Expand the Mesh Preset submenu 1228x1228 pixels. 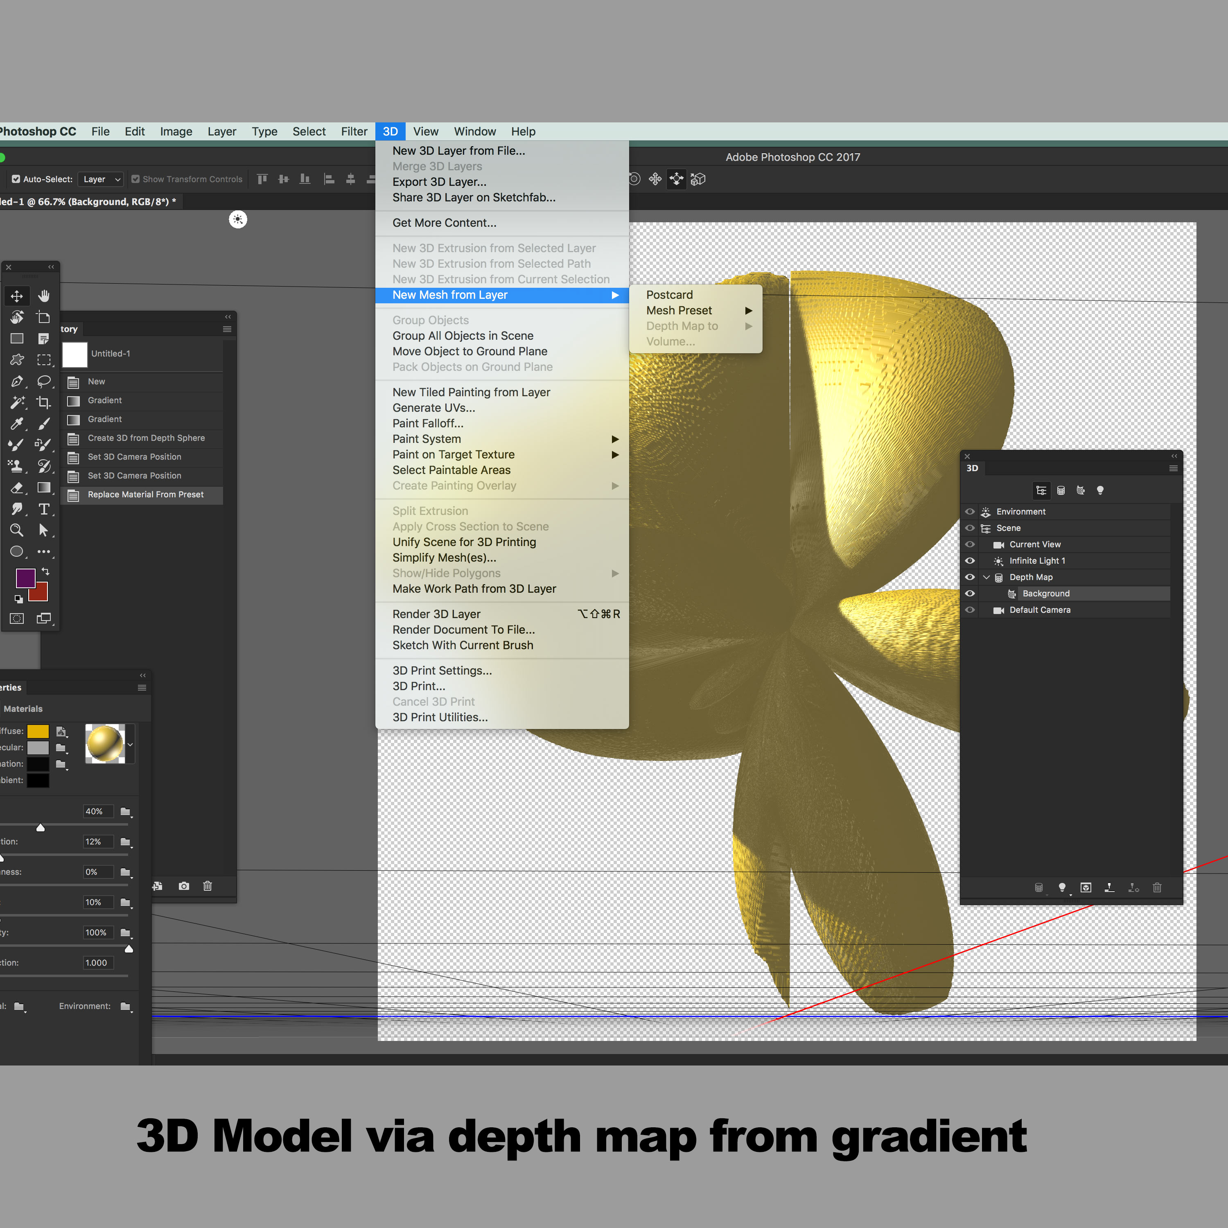pyautogui.click(x=696, y=310)
